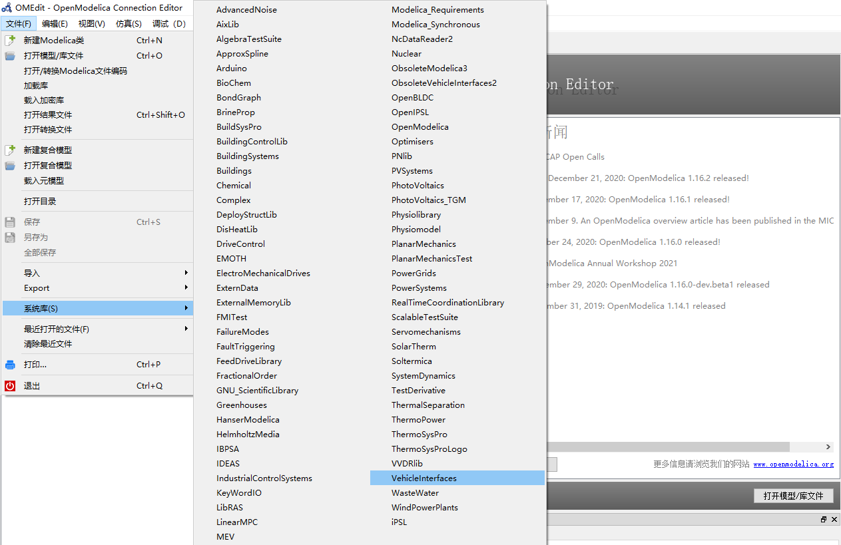Viewport: 841px width, 545px height.
Task: Expand the 最近打开的文件 recent files submenu
Action: click(x=187, y=329)
